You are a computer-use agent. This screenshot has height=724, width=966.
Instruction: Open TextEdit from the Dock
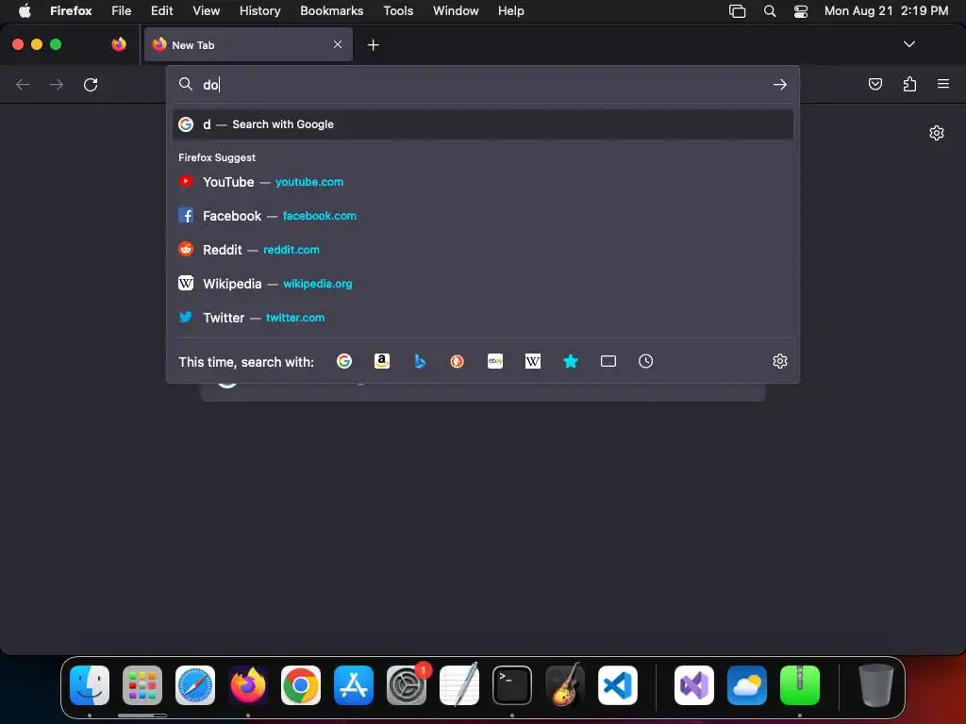459,685
